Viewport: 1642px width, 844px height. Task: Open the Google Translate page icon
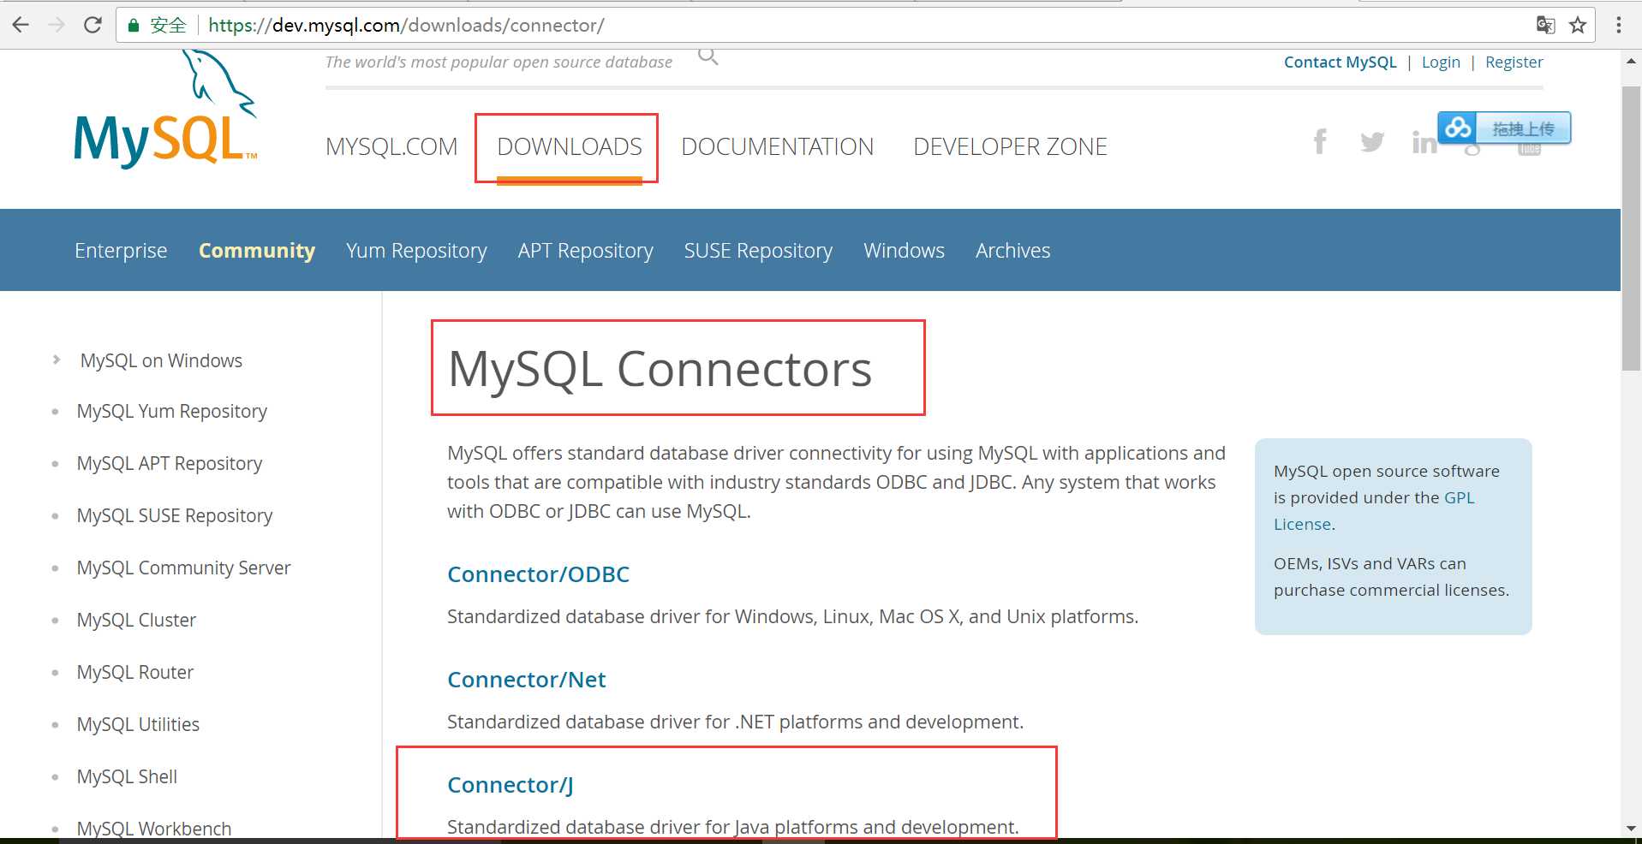1545,25
